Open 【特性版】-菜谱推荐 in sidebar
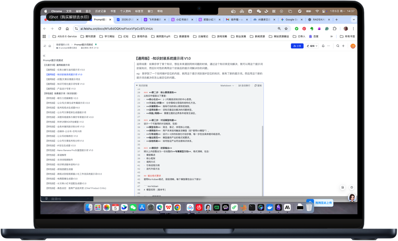 (x=56, y=155)
